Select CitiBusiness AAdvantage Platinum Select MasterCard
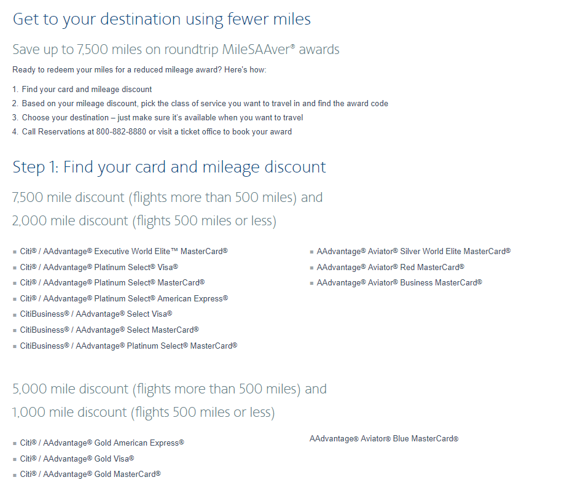 click(x=128, y=346)
